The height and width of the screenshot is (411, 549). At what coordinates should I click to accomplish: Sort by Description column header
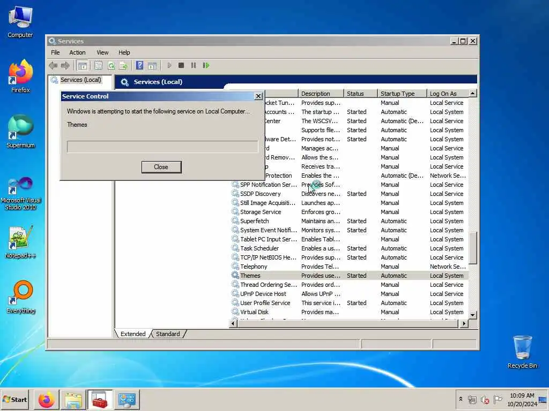click(321, 94)
